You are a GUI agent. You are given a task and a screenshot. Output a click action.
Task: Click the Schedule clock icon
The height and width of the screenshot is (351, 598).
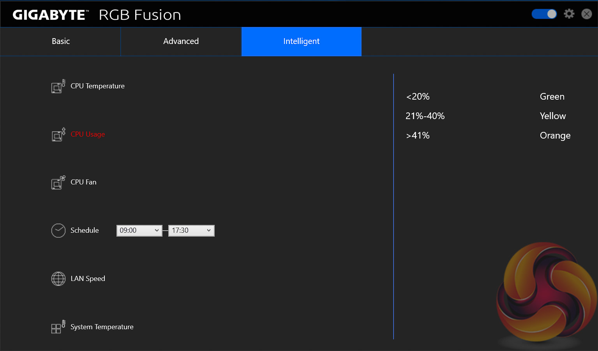58,230
